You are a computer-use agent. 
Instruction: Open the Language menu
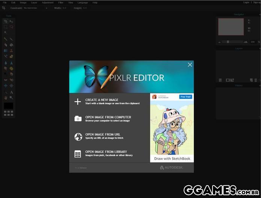tap(82, 2)
